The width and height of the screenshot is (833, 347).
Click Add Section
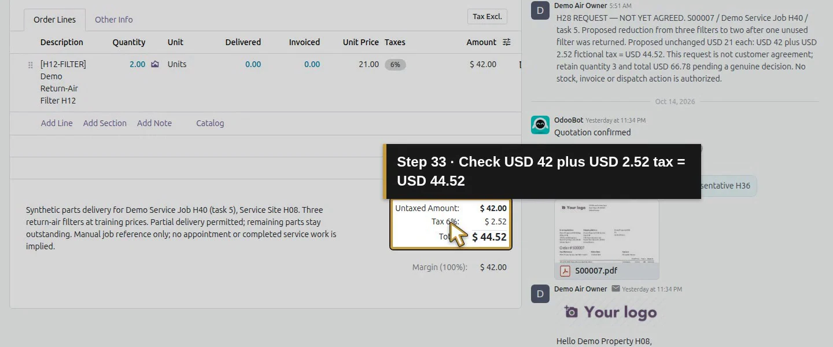coord(105,123)
